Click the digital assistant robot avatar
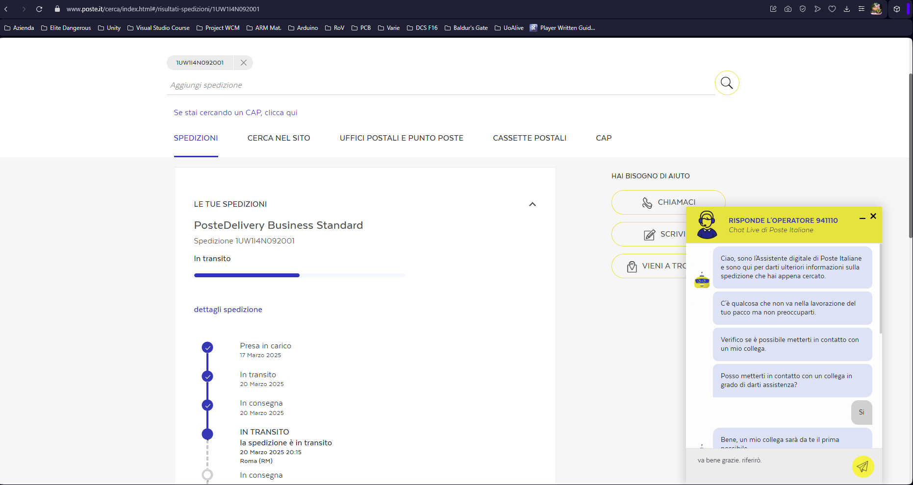 (x=702, y=280)
